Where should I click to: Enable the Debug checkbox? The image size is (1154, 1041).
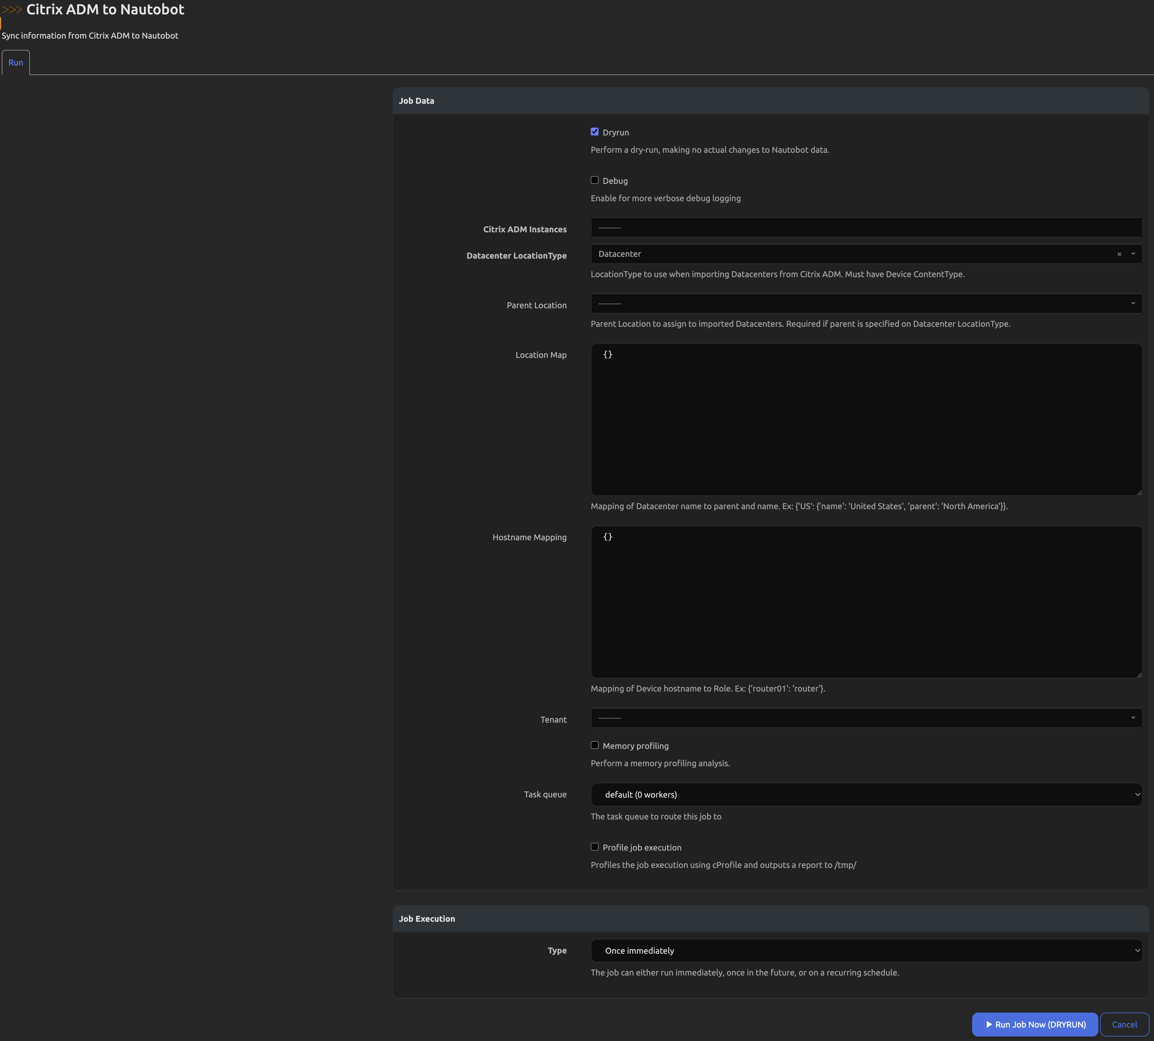click(594, 180)
